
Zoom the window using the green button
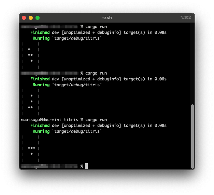tap(38, 18)
